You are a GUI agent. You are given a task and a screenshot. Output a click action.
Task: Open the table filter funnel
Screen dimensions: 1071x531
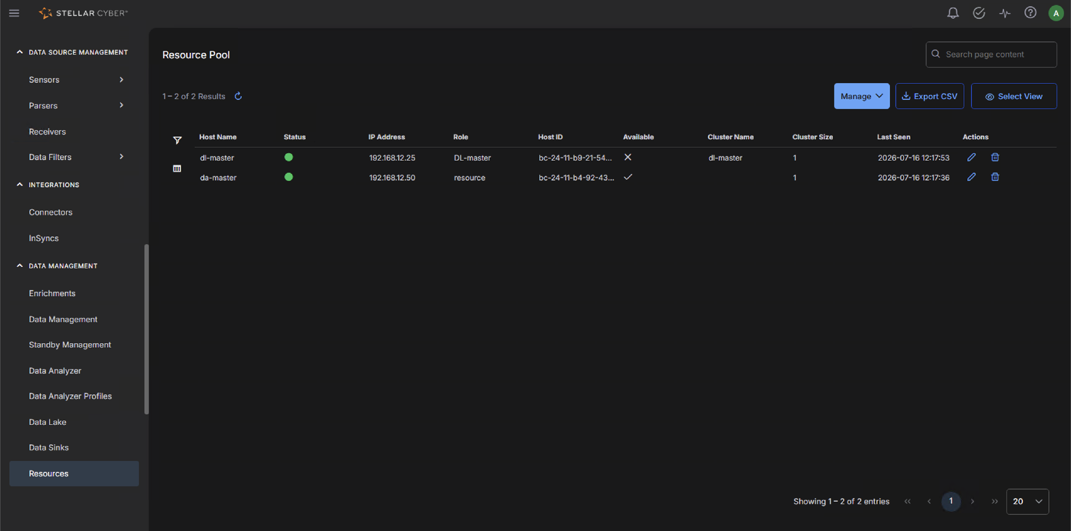pyautogui.click(x=177, y=140)
